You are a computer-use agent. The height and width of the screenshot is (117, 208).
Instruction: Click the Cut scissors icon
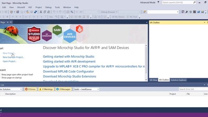tap(41, 12)
